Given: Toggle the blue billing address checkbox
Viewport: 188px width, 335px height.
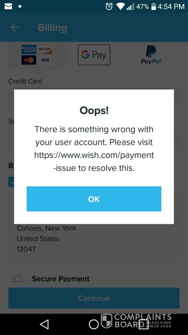Looking at the screenshot, I should 11,182.
